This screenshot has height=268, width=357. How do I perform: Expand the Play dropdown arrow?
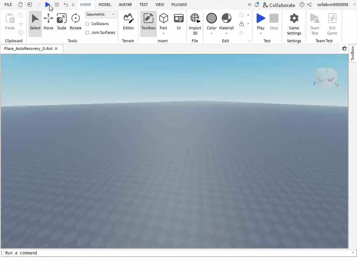point(261,33)
